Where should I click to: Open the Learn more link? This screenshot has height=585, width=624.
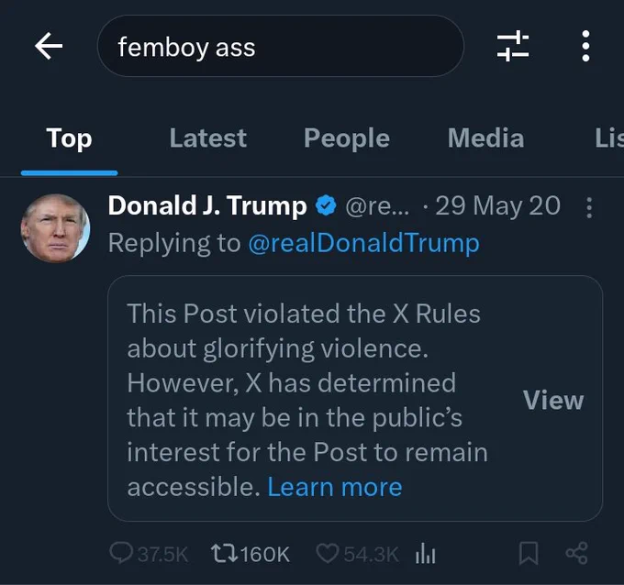(335, 487)
